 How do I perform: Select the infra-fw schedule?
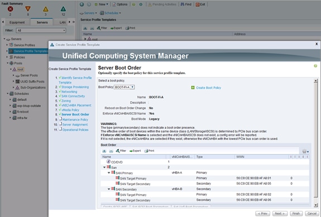pos(22,118)
